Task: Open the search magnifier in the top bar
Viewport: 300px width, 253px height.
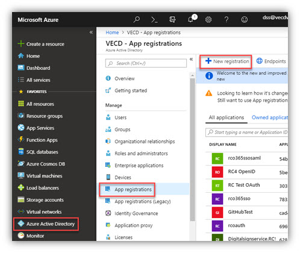Action: [x=137, y=19]
